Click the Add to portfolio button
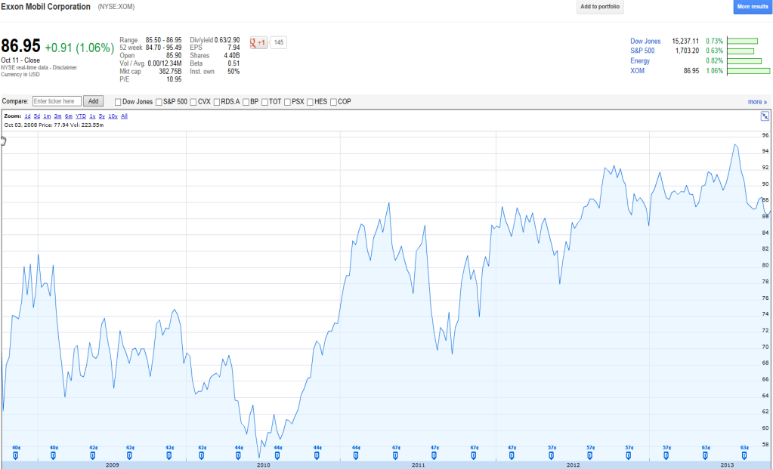The width and height of the screenshot is (773, 469). pyautogui.click(x=600, y=7)
